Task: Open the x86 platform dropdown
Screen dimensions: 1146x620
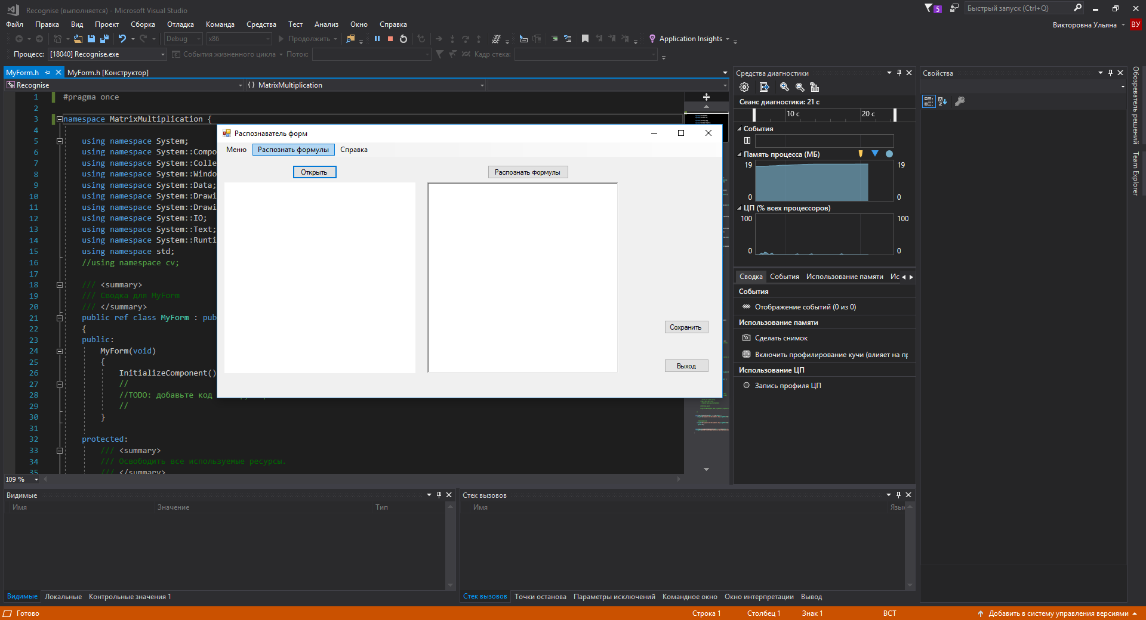Action: 239,39
